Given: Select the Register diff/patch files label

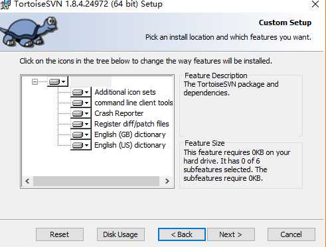Looking at the screenshot, I should coord(131,124).
